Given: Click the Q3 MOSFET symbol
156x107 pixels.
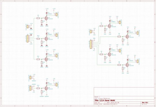Looking at the screenshot, I should [x=127, y=36].
